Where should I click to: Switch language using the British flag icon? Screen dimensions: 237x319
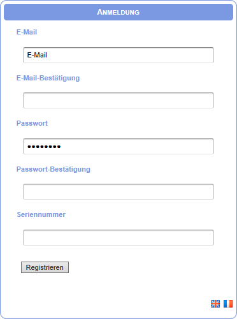215,304
